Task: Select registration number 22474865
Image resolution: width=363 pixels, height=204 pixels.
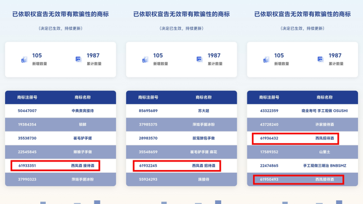Action: point(269,166)
